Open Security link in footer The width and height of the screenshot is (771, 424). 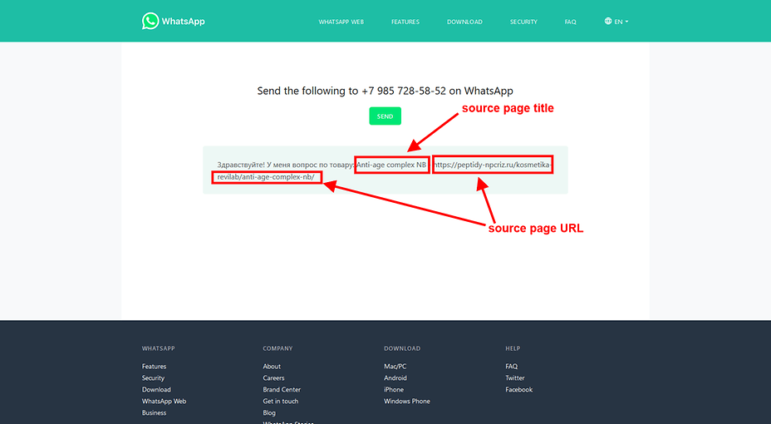click(153, 377)
